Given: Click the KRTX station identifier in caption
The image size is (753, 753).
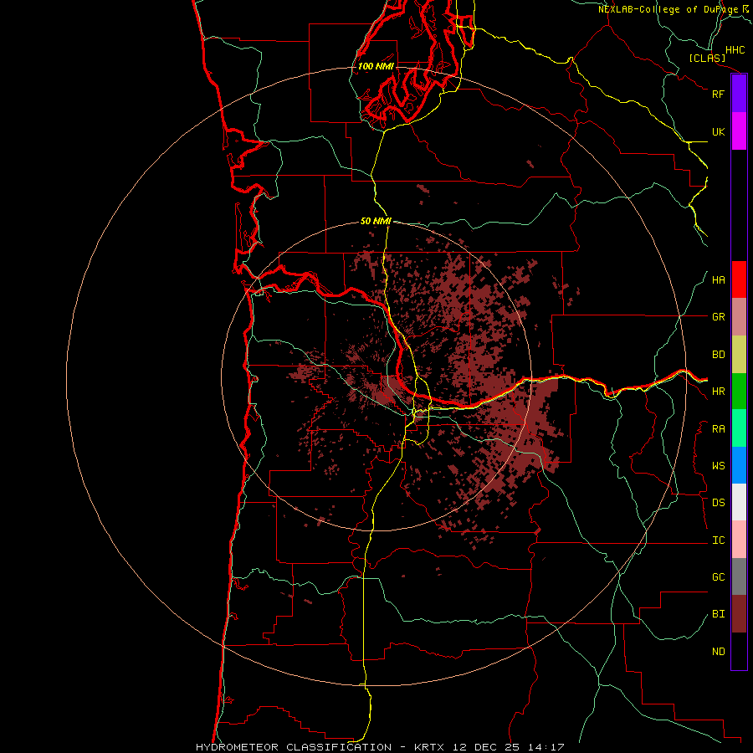Looking at the screenshot, I should [x=431, y=747].
